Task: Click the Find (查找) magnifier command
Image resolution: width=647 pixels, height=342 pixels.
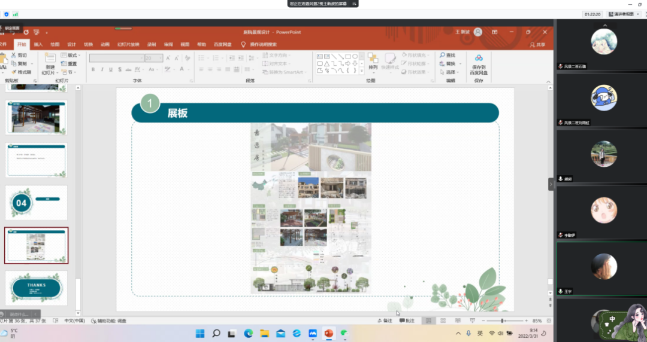Action: 448,55
